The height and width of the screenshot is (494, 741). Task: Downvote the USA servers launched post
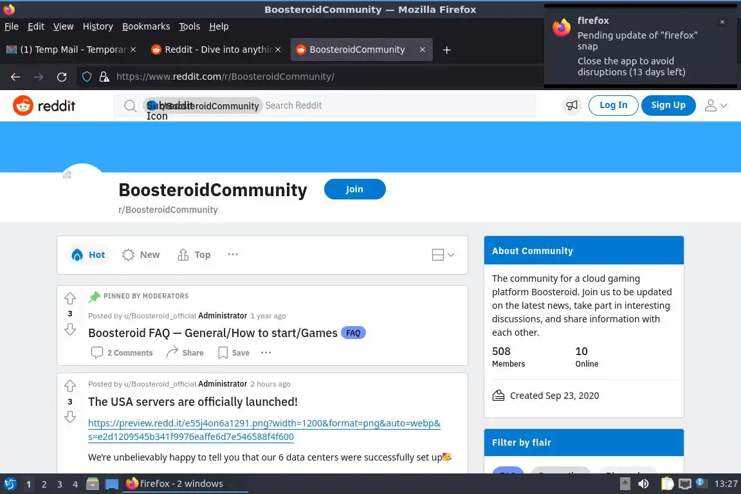[x=70, y=416]
